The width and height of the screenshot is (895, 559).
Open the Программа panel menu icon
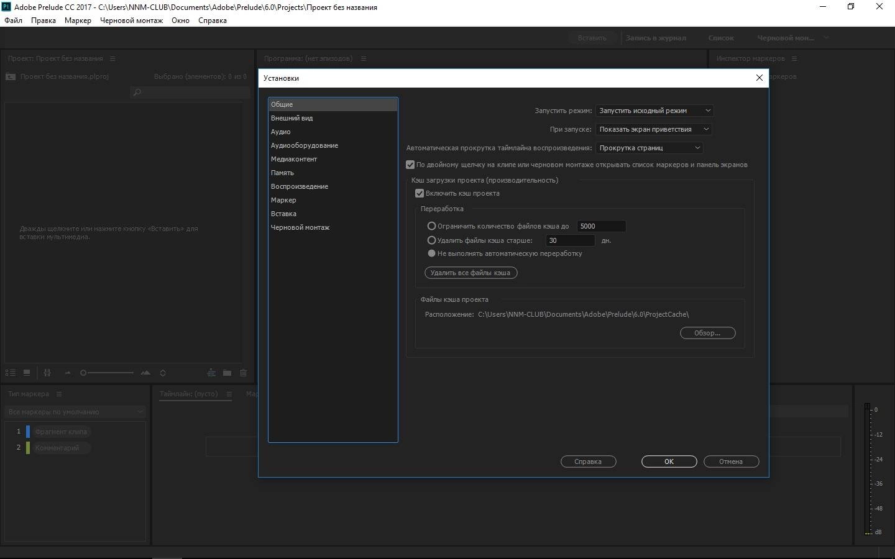pos(364,58)
